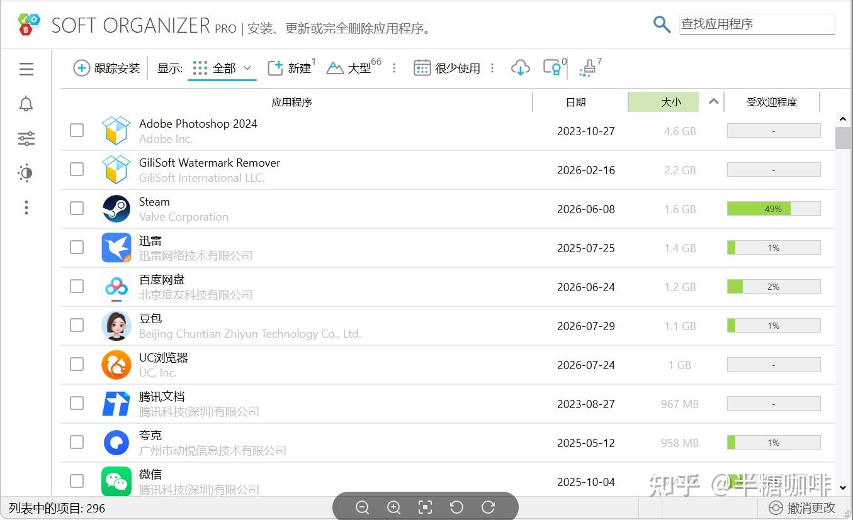Click the 腾讯文档 application name
Image resolution: width=853 pixels, height=520 pixels.
[x=162, y=396]
